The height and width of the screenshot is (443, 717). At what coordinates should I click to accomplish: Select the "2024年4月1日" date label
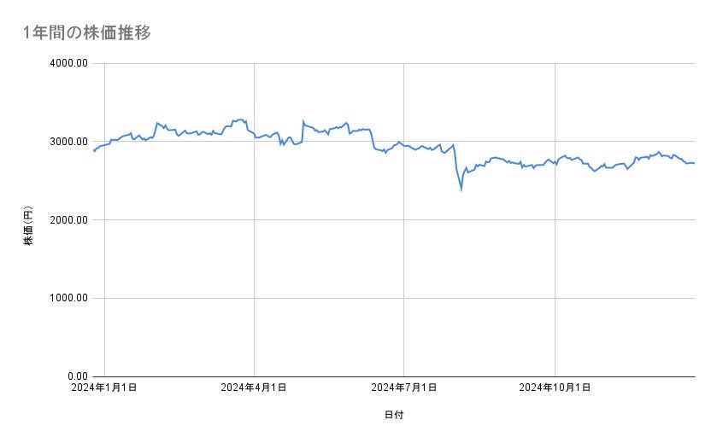click(254, 388)
